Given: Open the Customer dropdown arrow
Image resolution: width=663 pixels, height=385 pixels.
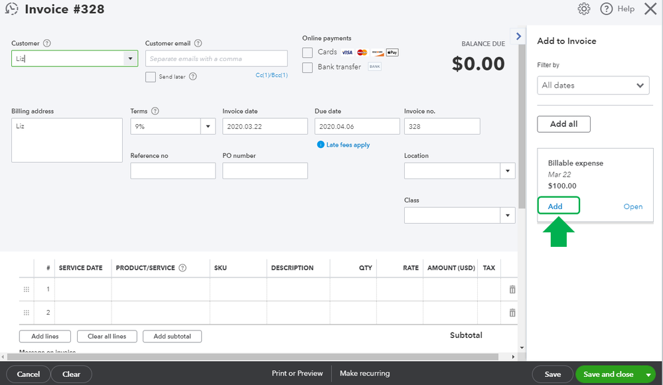Looking at the screenshot, I should pos(130,59).
